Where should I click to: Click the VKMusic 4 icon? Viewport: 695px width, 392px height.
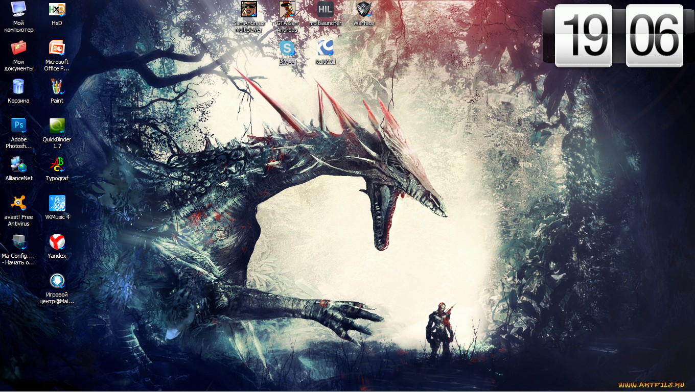[57, 203]
